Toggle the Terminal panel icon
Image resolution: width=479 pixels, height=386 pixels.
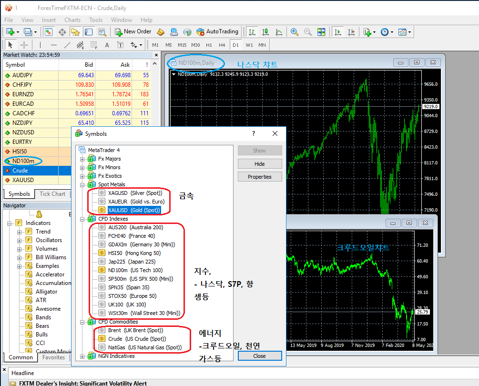[89, 32]
